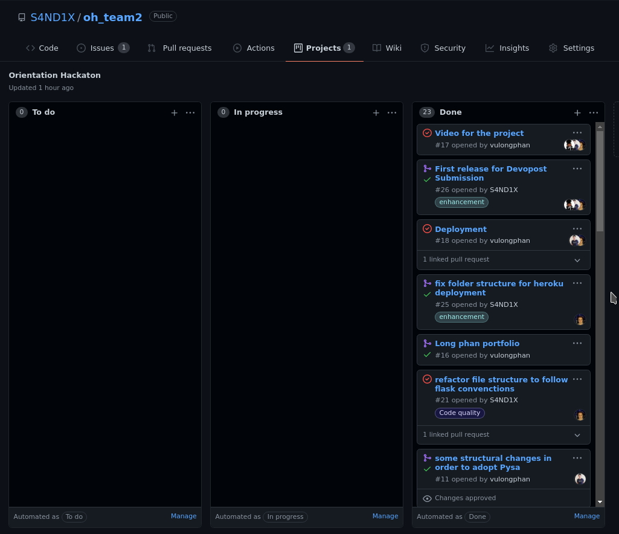Open the Security tab
Viewport: 619px width, 534px height.
click(443, 48)
